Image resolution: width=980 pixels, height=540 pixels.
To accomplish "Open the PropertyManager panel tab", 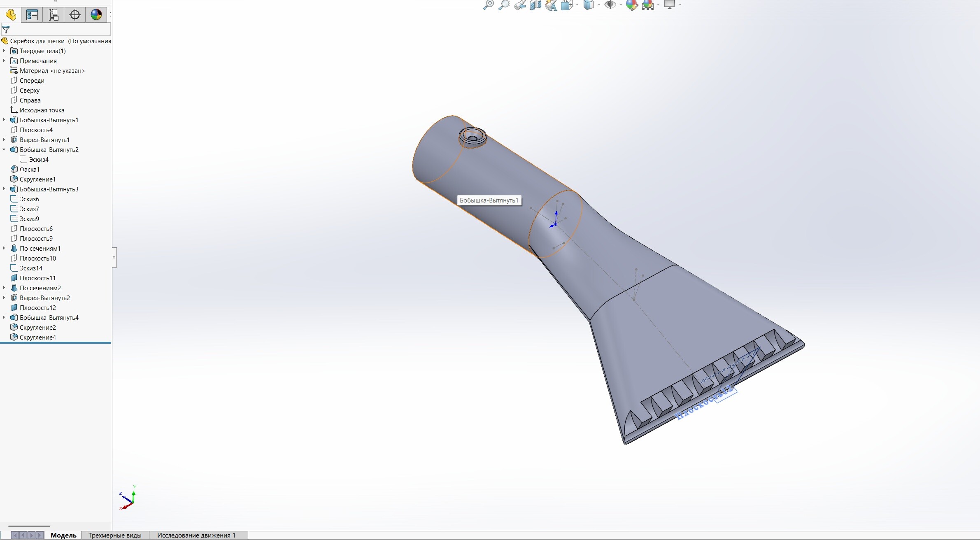I will (32, 15).
